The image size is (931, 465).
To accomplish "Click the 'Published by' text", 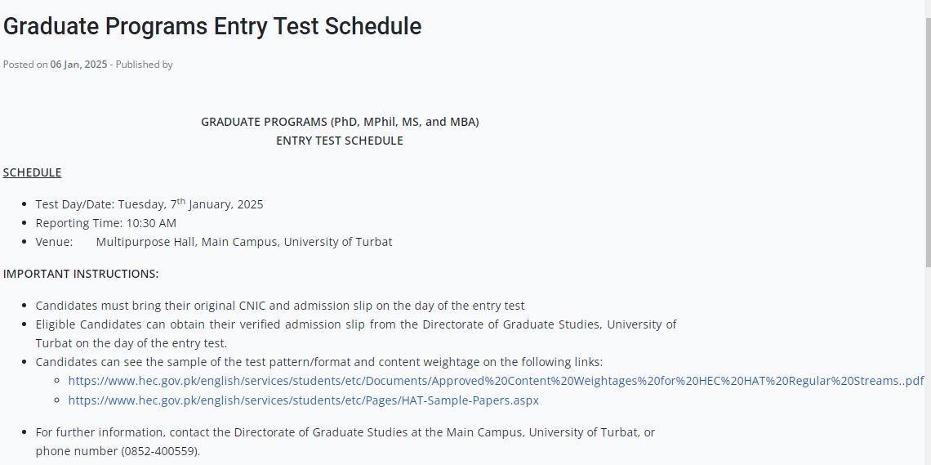I will pos(145,64).
